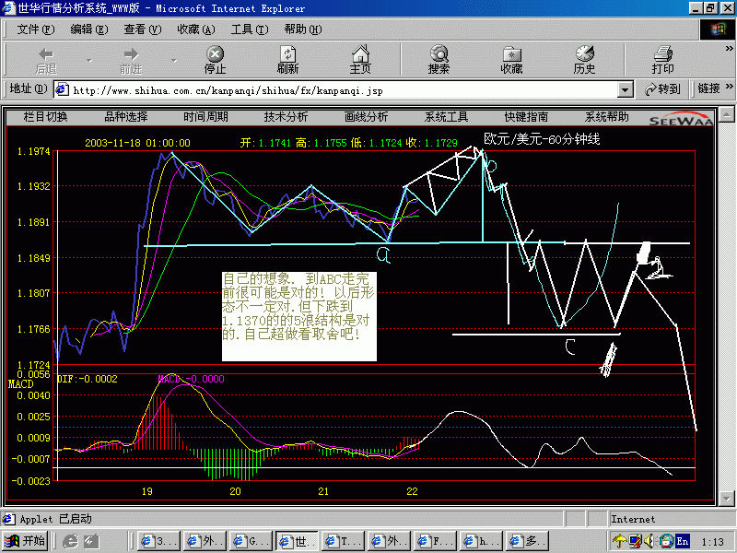Open Search with 搜索 icon

(439, 60)
